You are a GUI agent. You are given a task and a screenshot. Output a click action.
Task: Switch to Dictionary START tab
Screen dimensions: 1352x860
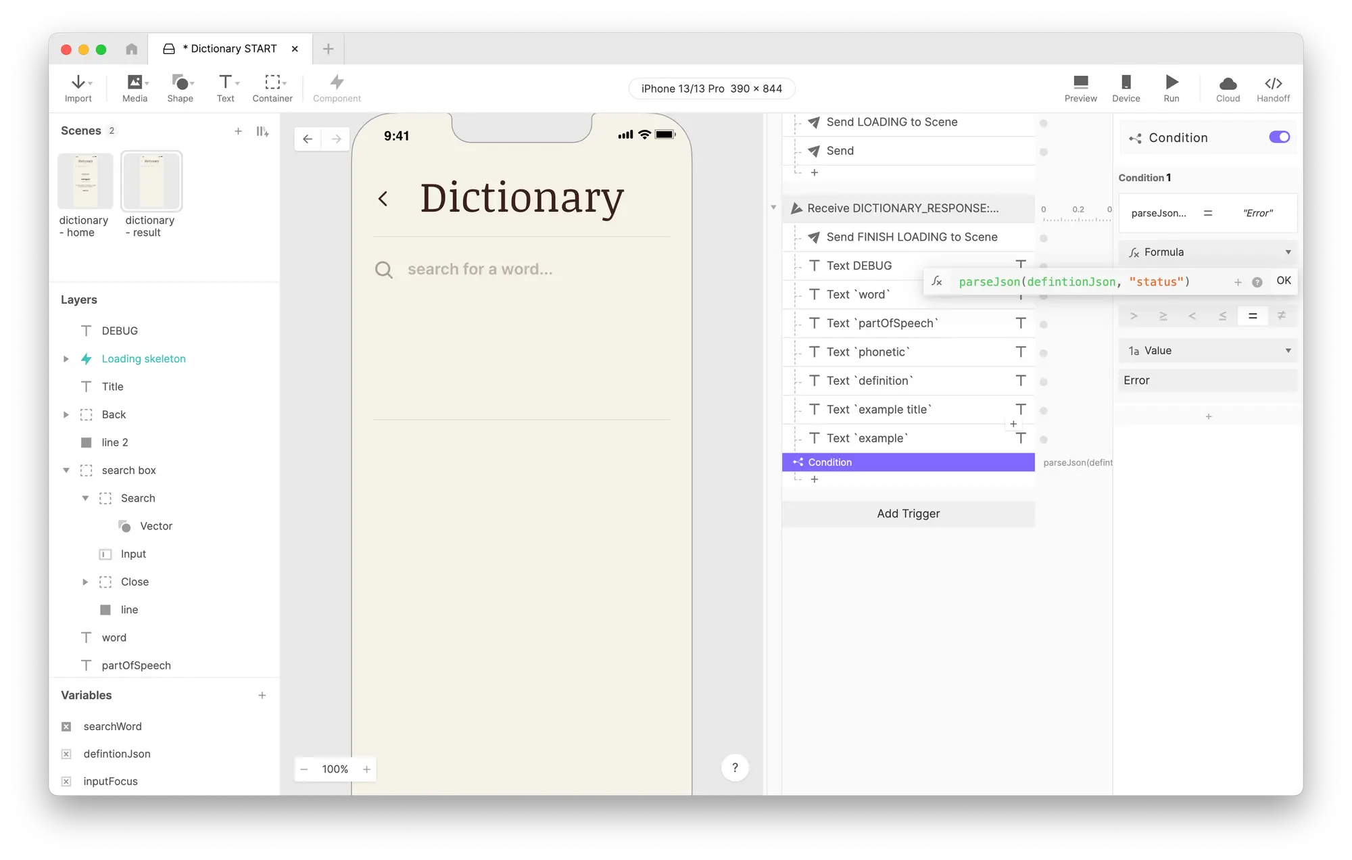(x=230, y=49)
